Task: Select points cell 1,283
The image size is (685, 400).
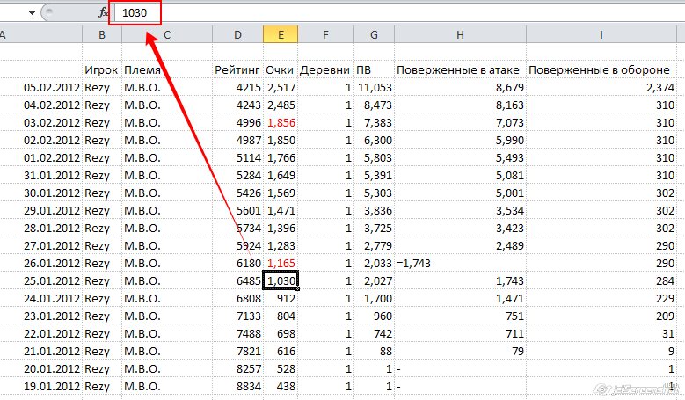Action: [x=281, y=246]
